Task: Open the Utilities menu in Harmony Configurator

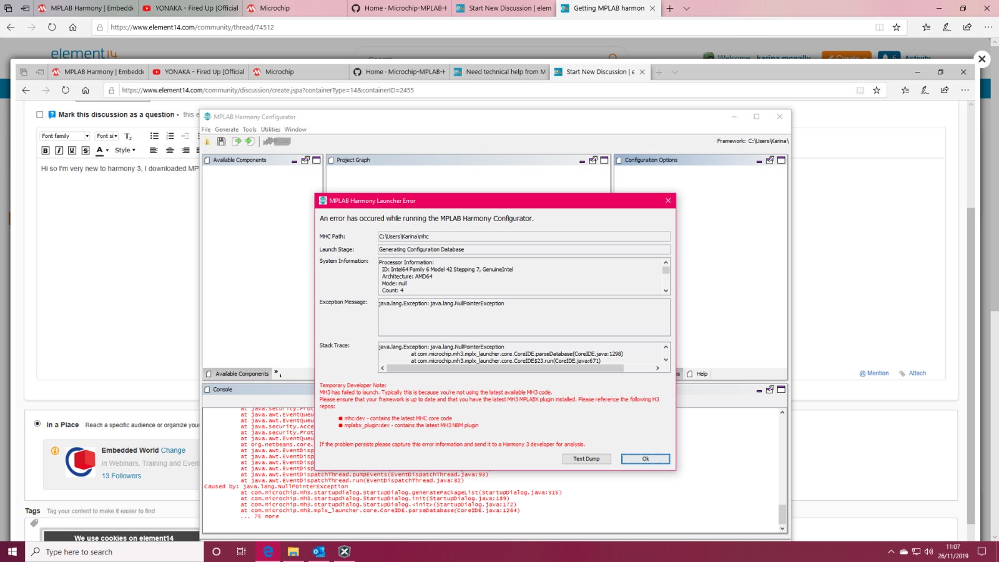Action: [270, 130]
